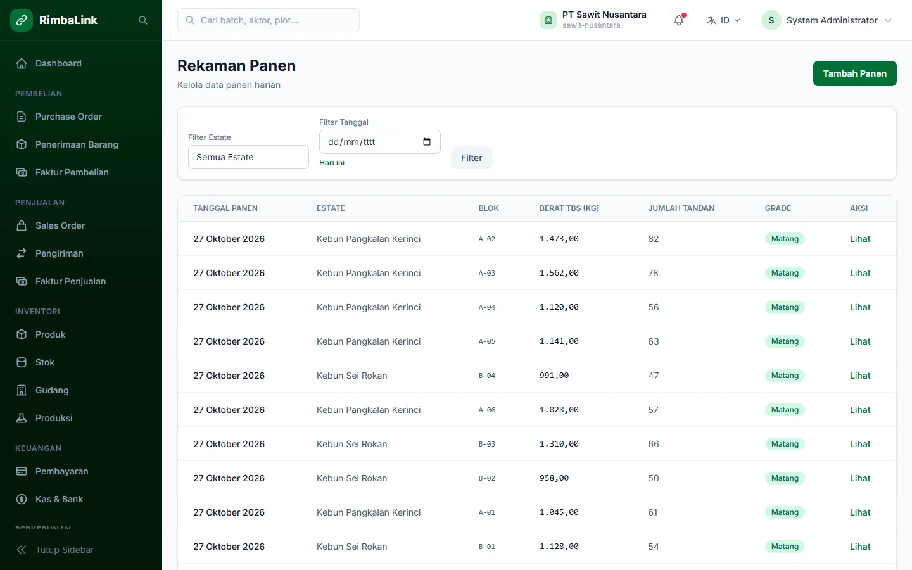
Task: Go to Stok menu item
Action: point(81,362)
